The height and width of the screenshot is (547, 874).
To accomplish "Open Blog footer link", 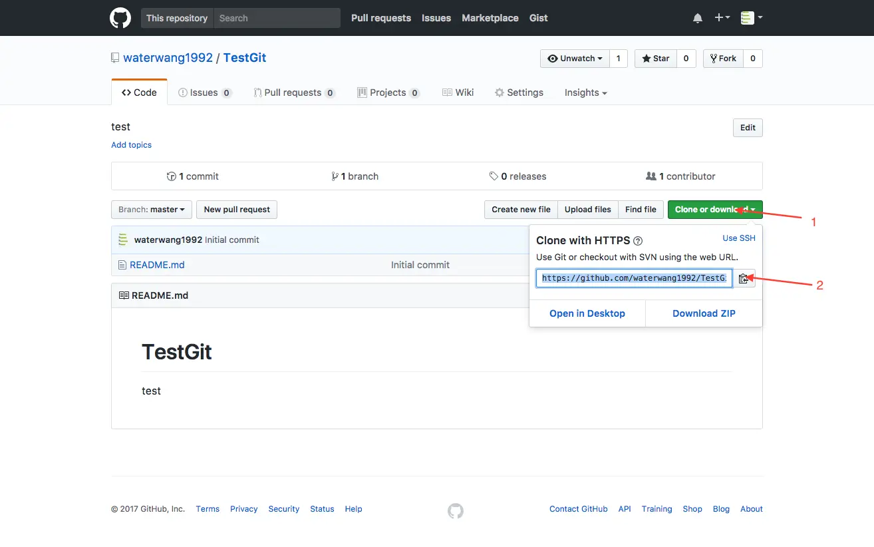I will click(x=721, y=509).
